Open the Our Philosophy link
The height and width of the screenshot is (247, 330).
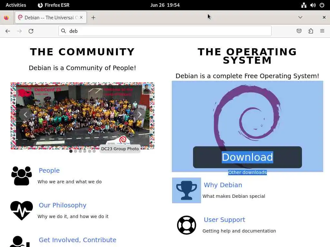click(63, 205)
